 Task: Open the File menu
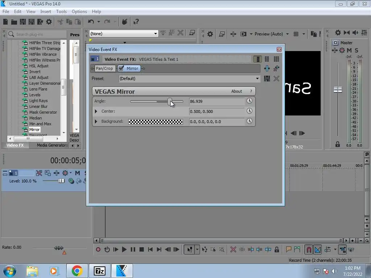pos(6,11)
